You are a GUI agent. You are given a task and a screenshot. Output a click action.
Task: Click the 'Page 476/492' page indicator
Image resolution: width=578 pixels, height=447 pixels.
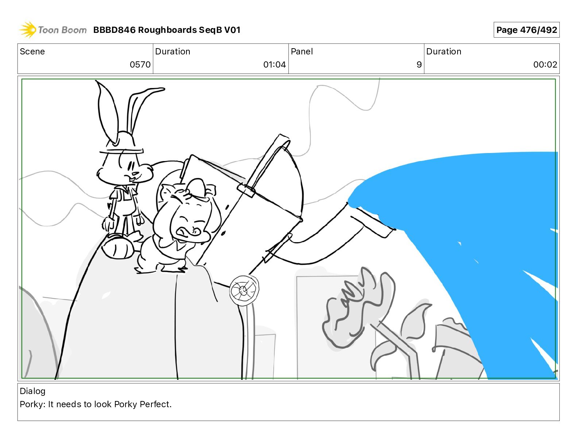[526, 30]
